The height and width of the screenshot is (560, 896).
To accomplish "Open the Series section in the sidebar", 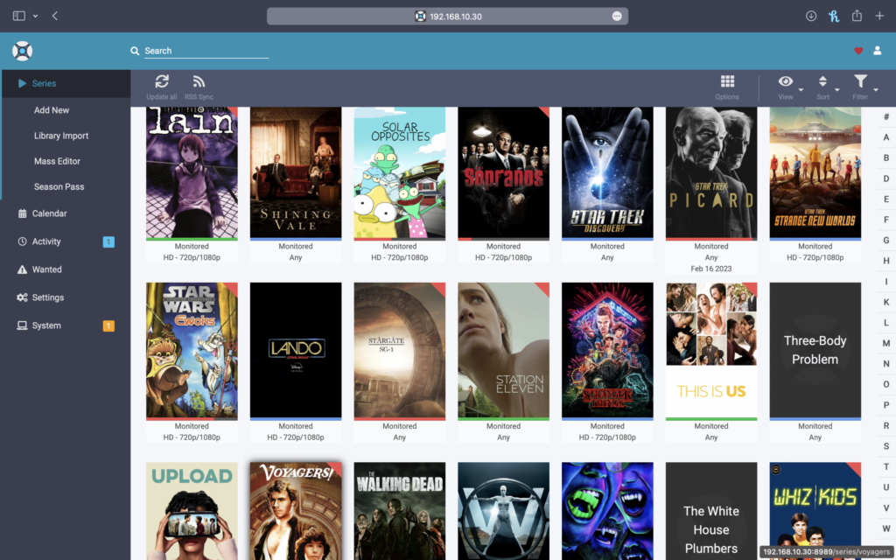I will pos(66,83).
